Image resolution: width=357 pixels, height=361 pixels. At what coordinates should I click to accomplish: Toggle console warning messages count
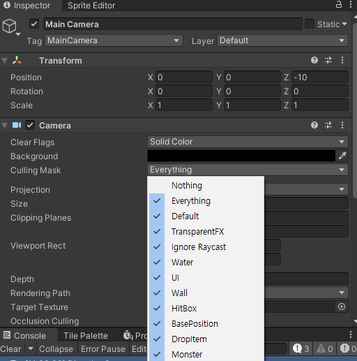325,348
